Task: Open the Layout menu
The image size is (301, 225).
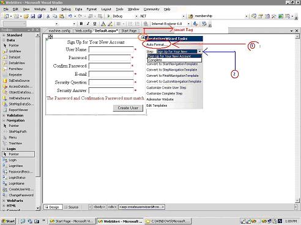Action: (x=106, y=9)
